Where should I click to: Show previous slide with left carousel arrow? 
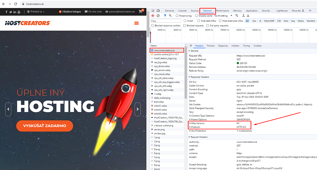(8, 109)
